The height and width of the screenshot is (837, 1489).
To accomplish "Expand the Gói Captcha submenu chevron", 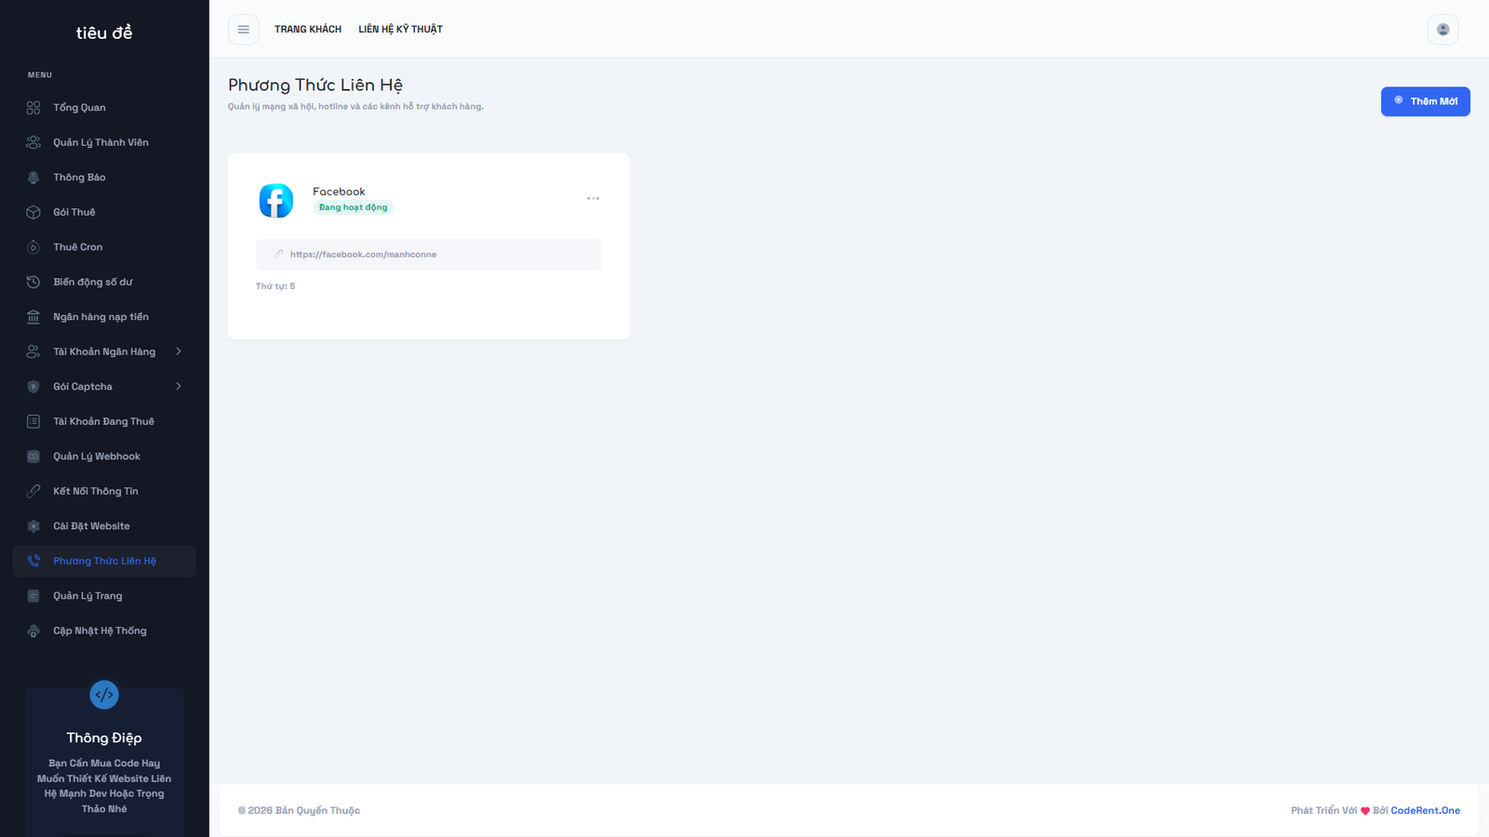I will tap(178, 387).
